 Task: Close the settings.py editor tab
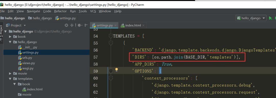point(116,25)
